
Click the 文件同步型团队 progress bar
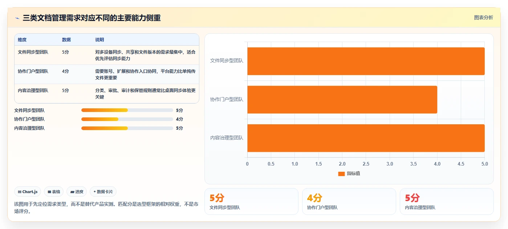coord(127,110)
